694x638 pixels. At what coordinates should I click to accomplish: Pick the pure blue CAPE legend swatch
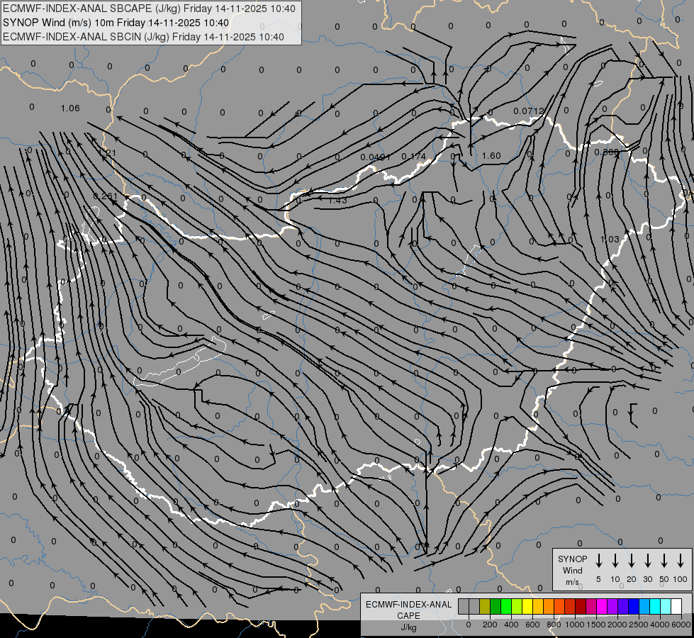(634, 606)
